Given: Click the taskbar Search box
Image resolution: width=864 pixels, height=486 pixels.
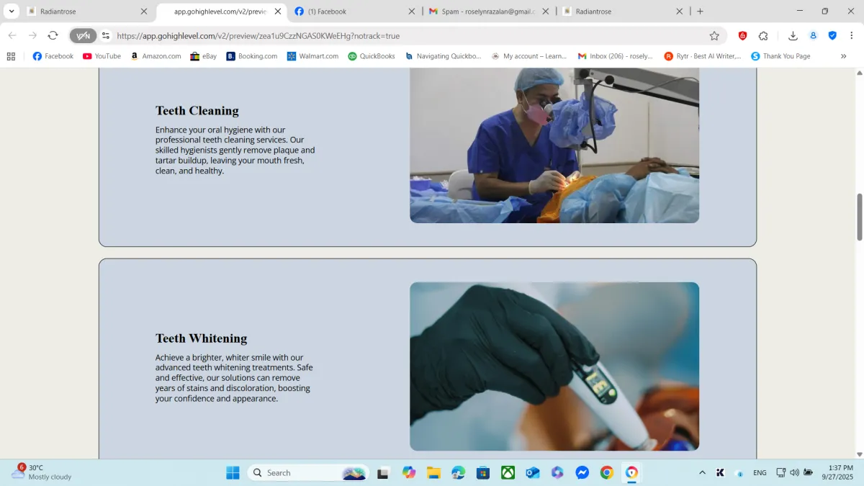Looking at the screenshot, I should [x=307, y=473].
